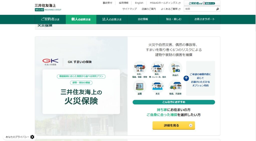Image resolution: width=256 pixels, height=141 pixels.
Task: Click the search magnifier icon
Action: pos(217,9)
